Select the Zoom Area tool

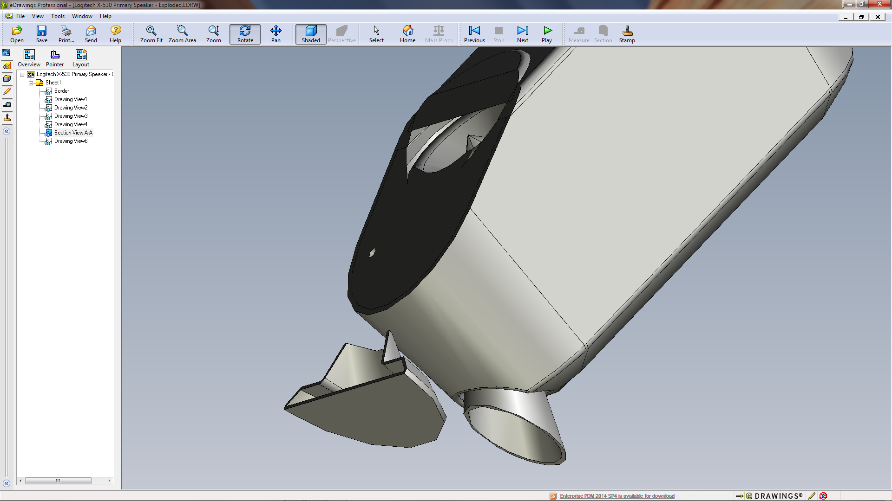(182, 34)
